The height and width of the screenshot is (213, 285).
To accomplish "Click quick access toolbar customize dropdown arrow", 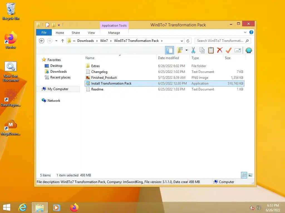I will point(59,25).
